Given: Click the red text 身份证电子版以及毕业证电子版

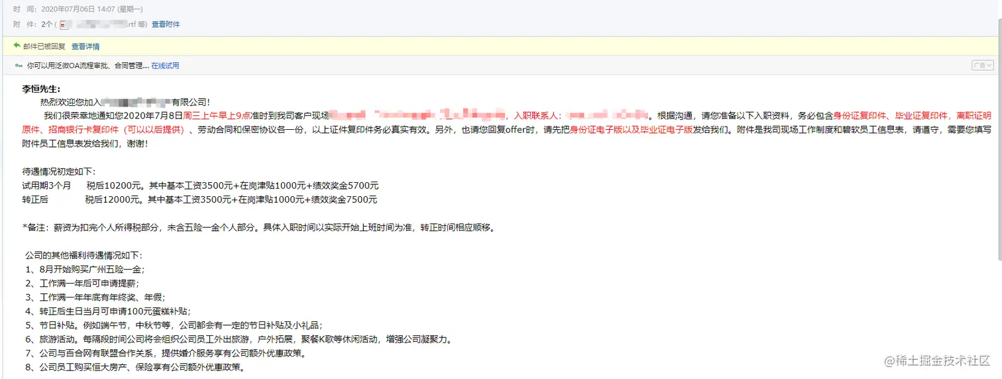Looking at the screenshot, I should (x=632, y=130).
